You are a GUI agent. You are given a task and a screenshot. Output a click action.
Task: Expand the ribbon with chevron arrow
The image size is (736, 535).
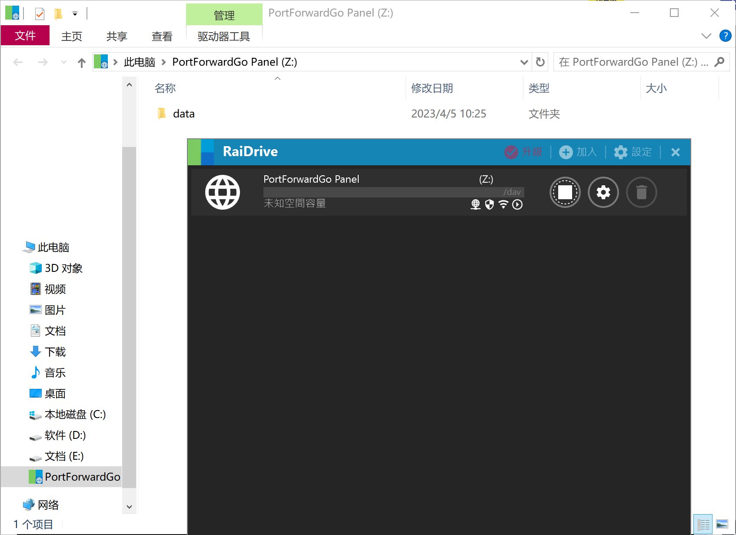click(706, 36)
